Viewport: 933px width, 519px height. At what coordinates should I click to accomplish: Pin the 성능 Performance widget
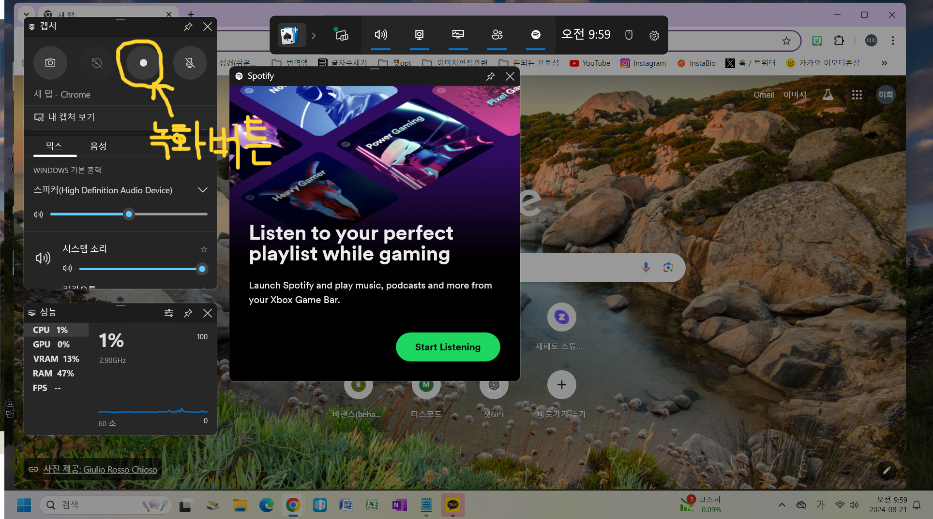click(x=188, y=313)
